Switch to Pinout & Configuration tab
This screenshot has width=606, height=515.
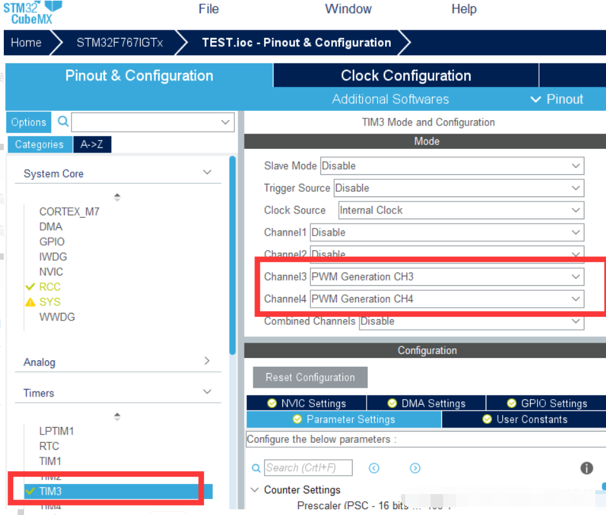pyautogui.click(x=139, y=76)
